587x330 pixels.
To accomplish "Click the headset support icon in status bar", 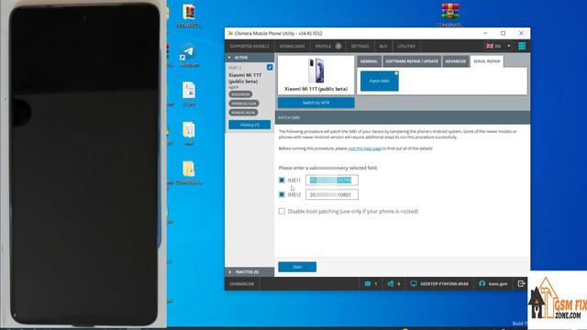I will 482,283.
